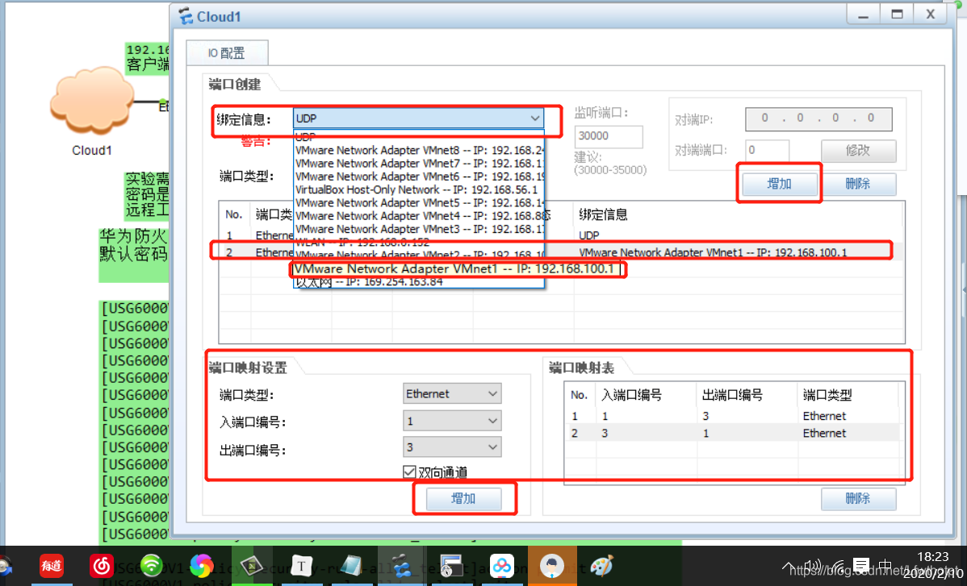Open the volume speaker tray icon
This screenshot has height=586, width=967.
point(813,565)
